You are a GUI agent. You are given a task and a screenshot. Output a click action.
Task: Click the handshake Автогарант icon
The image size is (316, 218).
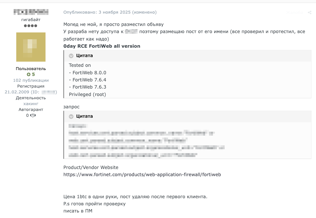(x=33, y=115)
